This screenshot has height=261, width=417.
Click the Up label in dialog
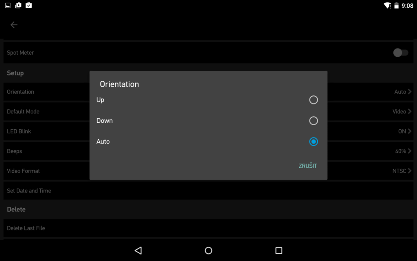pos(100,100)
